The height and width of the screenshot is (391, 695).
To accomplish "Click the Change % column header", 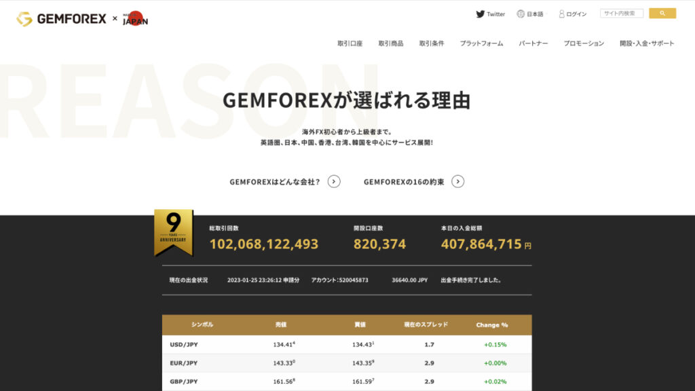I will (x=492, y=325).
